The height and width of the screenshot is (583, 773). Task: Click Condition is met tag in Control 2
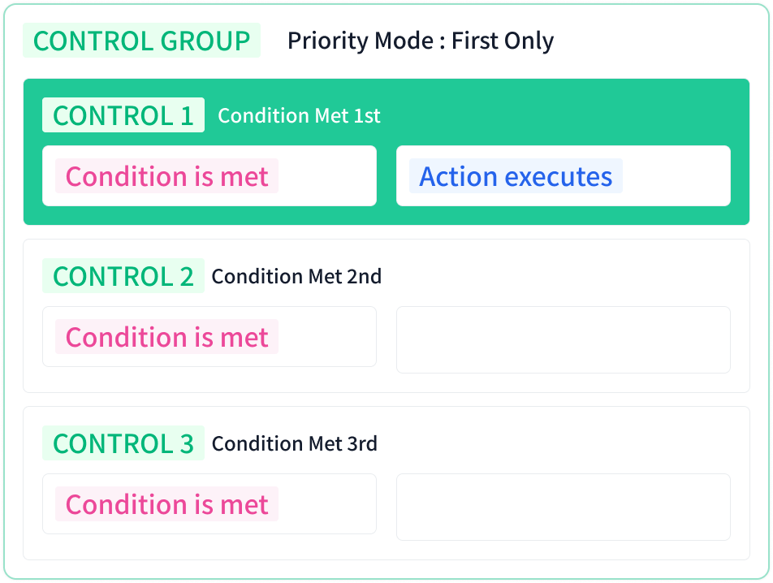click(x=166, y=337)
